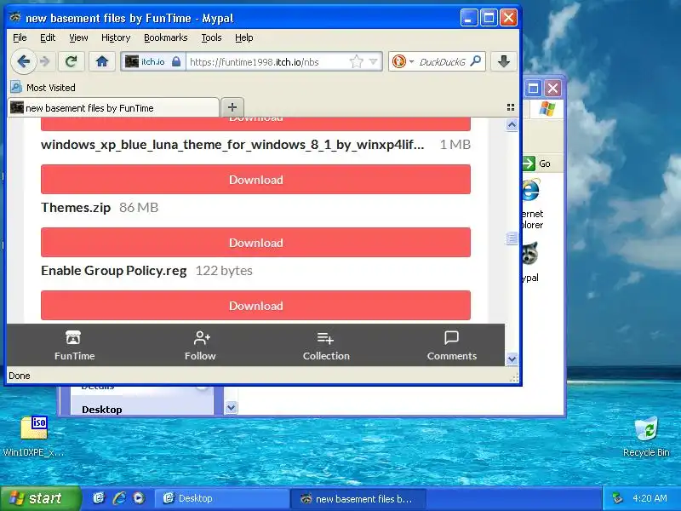Add to Collection in bottom bar
Image resolution: width=681 pixels, height=511 pixels.
pyautogui.click(x=326, y=346)
